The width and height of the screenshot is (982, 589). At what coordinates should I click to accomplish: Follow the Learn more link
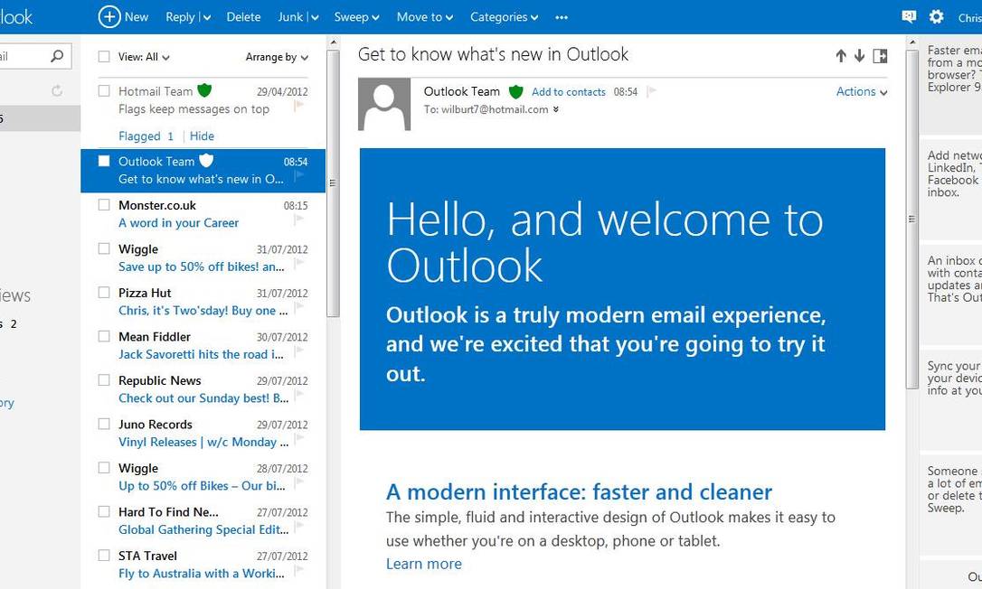click(x=423, y=564)
